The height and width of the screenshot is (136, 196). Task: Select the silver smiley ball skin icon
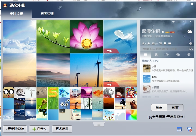point(20,92)
